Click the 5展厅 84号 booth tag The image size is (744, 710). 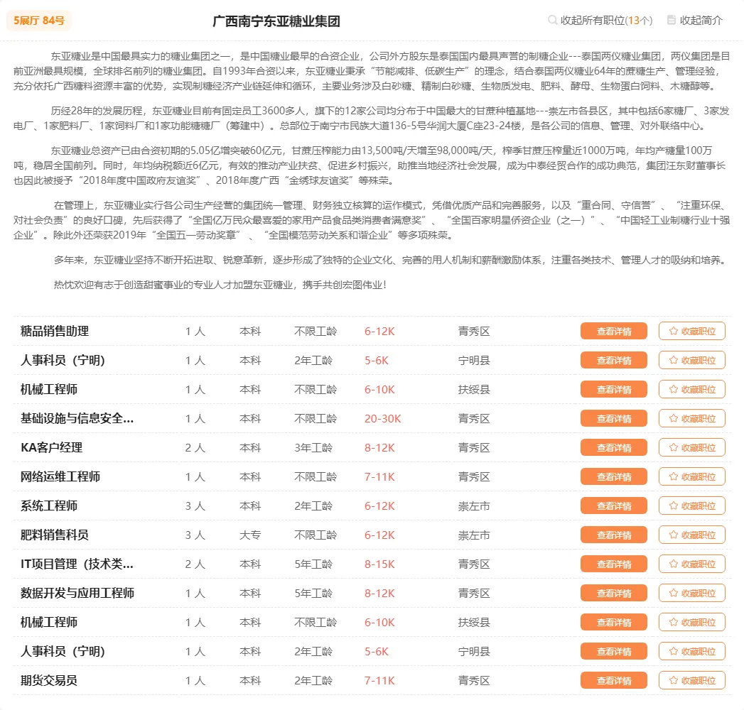[39, 21]
